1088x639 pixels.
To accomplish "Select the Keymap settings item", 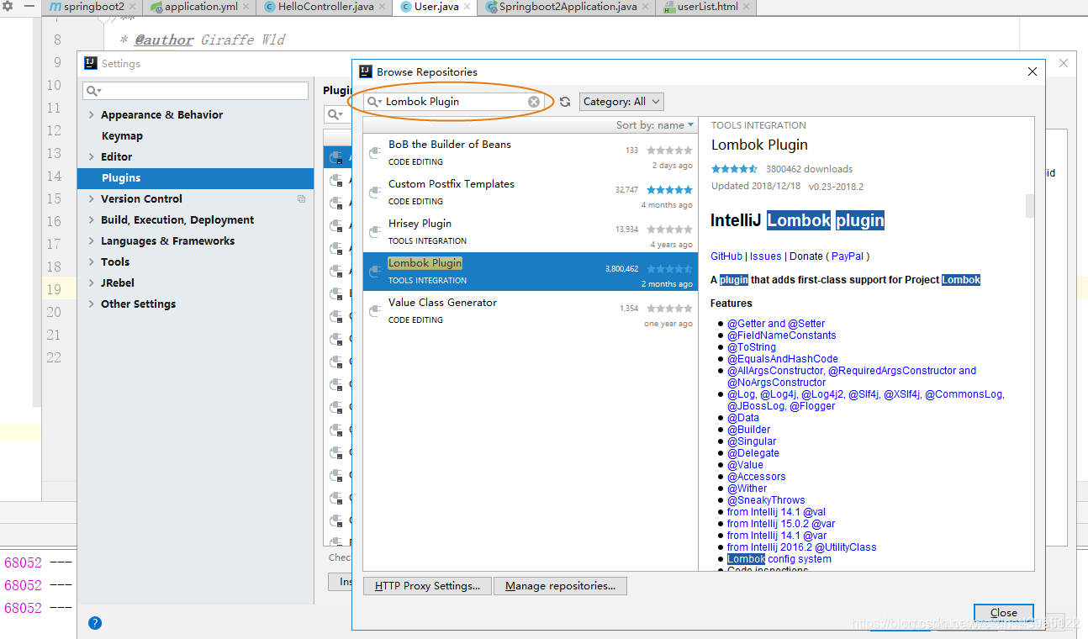I will click(122, 136).
